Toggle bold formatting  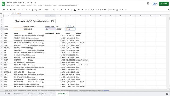pos(65,10)
